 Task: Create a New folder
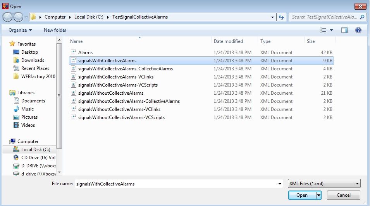55,30
